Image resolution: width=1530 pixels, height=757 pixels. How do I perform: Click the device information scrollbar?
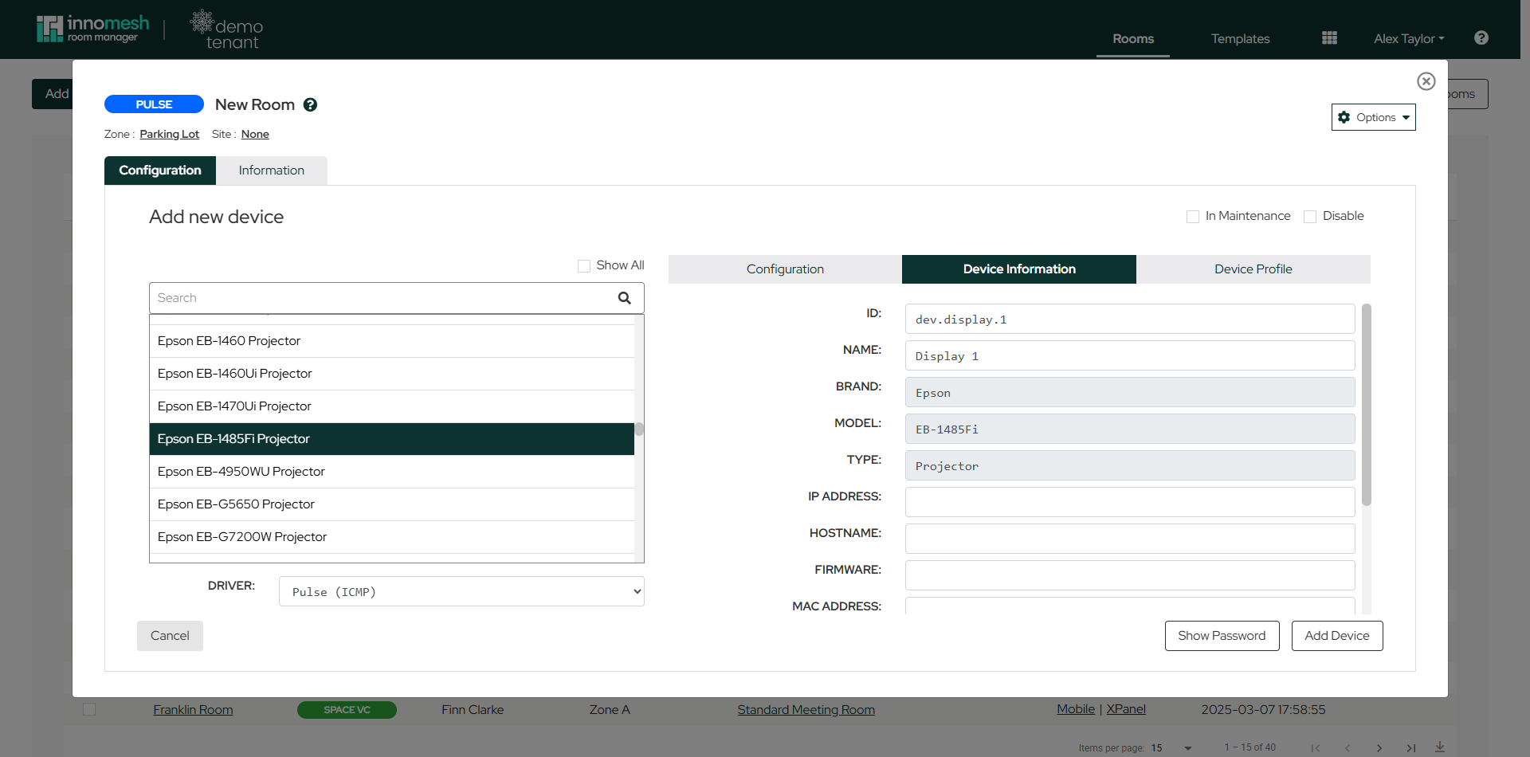(x=1367, y=405)
